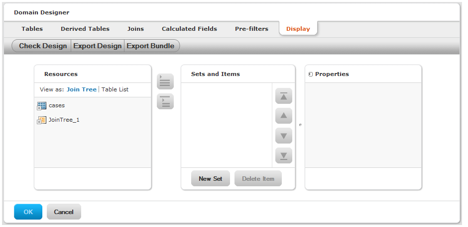This screenshot has height=227, width=468.
Task: Click the move down arrow button
Action: [x=284, y=136]
